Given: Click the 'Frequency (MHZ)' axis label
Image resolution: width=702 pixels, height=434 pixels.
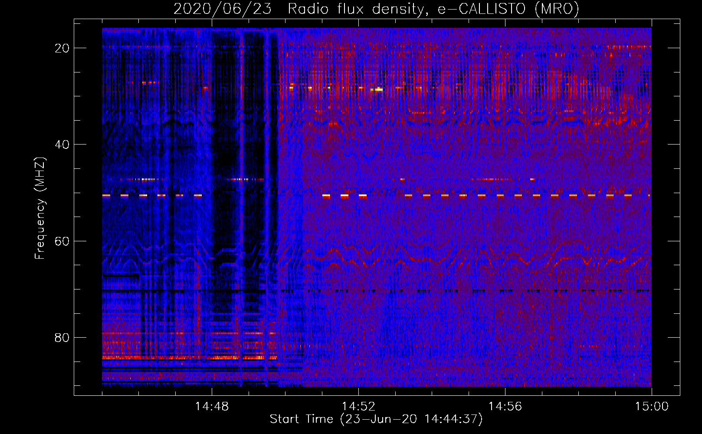Looking at the screenshot, I should pyautogui.click(x=40, y=208).
